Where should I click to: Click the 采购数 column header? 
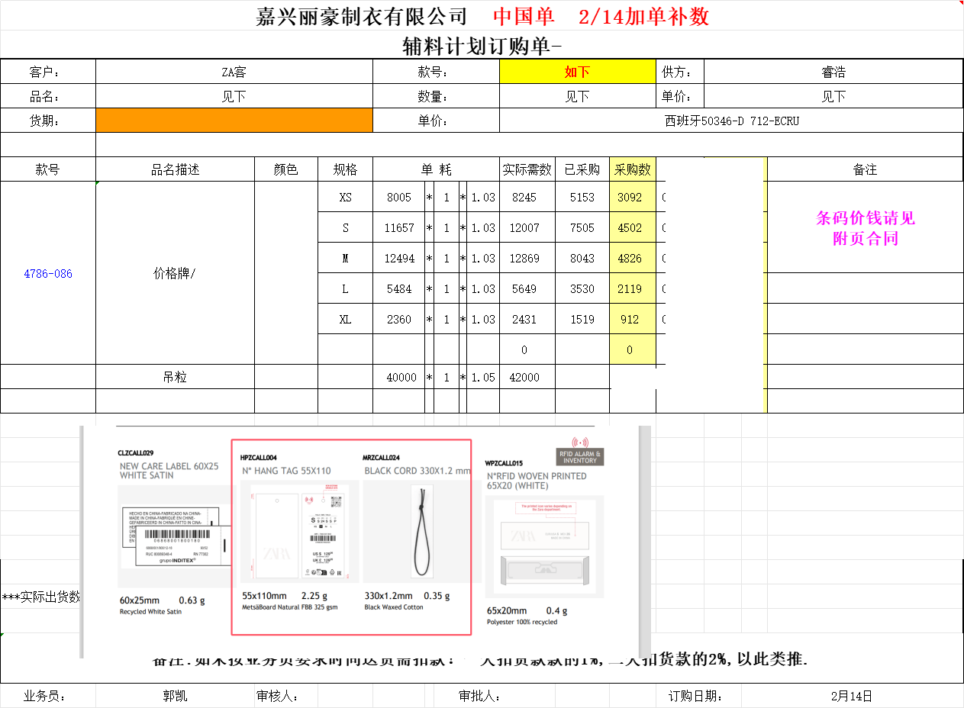632,169
